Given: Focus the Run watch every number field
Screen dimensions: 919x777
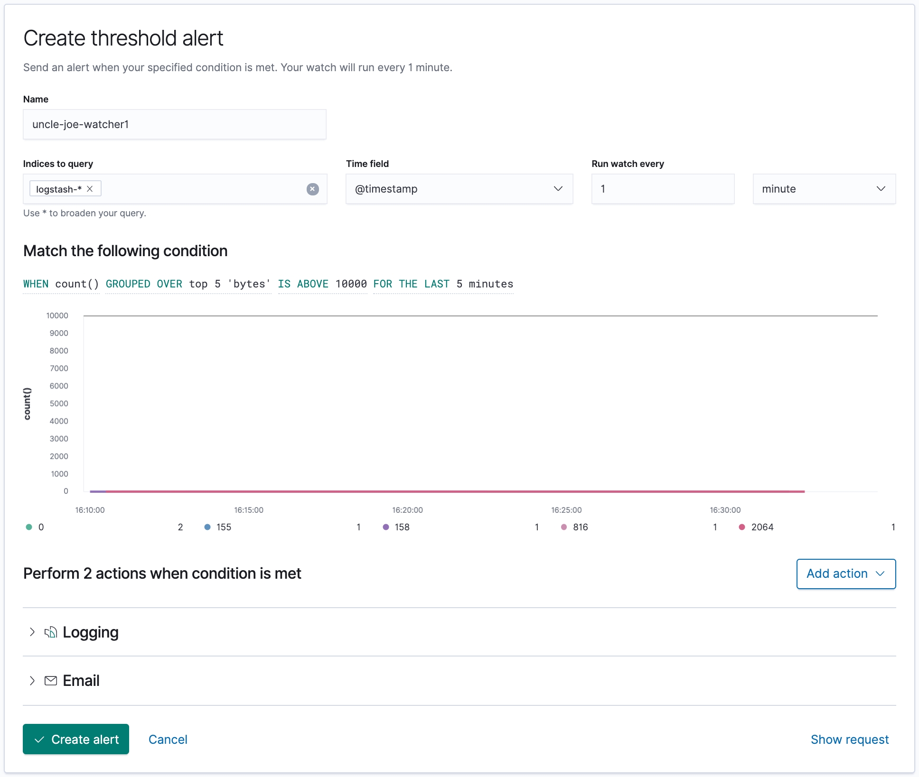Looking at the screenshot, I should click(663, 189).
